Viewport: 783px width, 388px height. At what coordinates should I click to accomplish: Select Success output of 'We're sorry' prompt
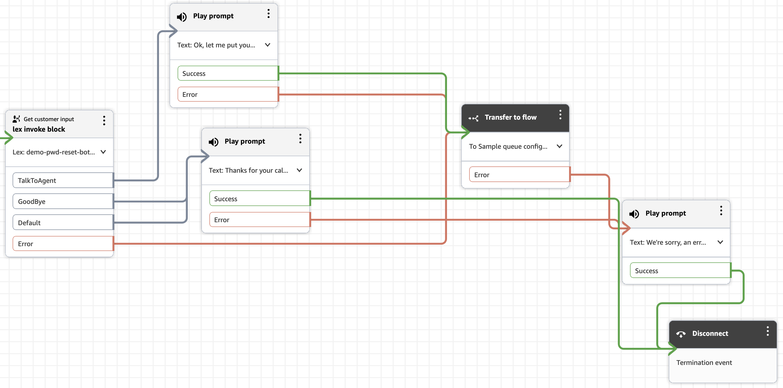[680, 270]
